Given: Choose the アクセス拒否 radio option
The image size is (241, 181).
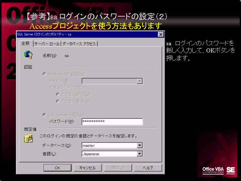Looking at the screenshot, I should coord(58,101).
